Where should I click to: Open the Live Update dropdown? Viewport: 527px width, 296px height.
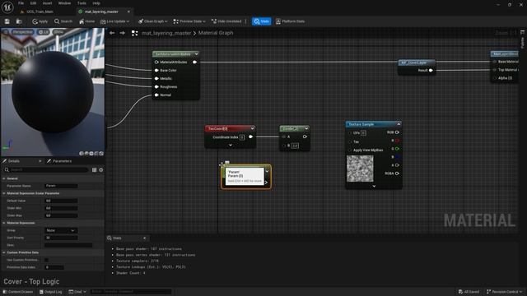(114, 21)
